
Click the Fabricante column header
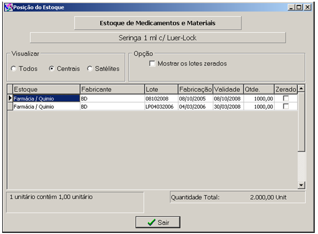pyautogui.click(x=112, y=90)
